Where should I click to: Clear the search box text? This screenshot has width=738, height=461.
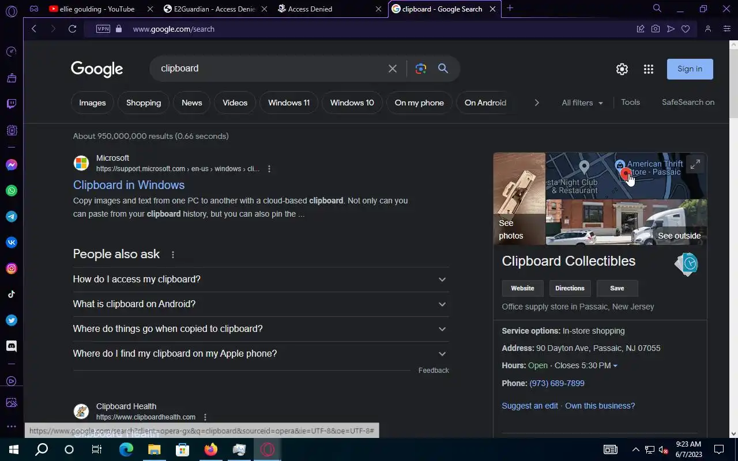(393, 69)
